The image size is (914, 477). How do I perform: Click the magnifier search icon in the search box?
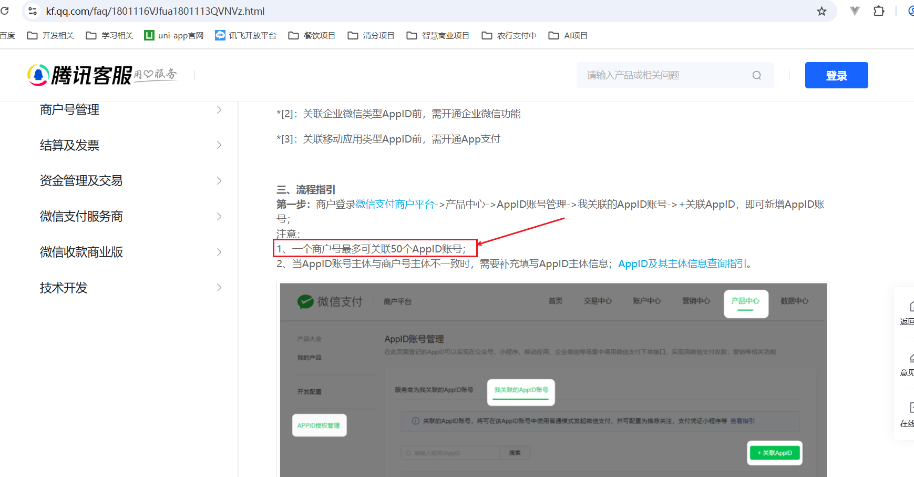click(x=756, y=75)
